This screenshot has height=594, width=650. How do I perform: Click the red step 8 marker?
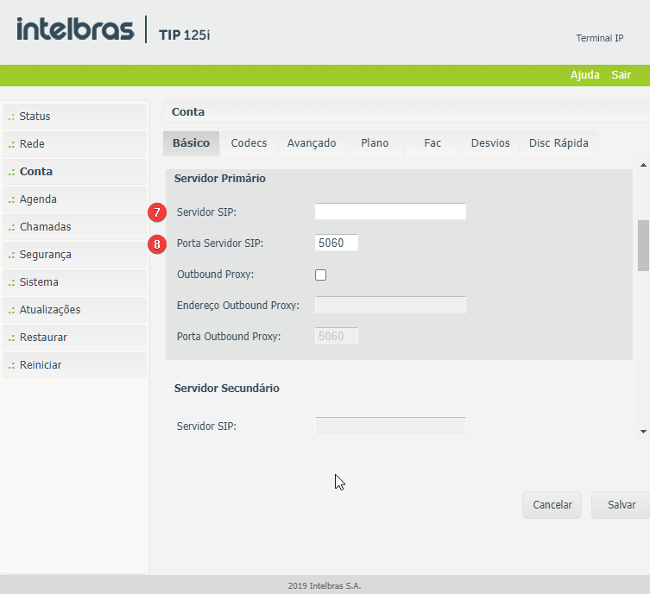tap(156, 243)
